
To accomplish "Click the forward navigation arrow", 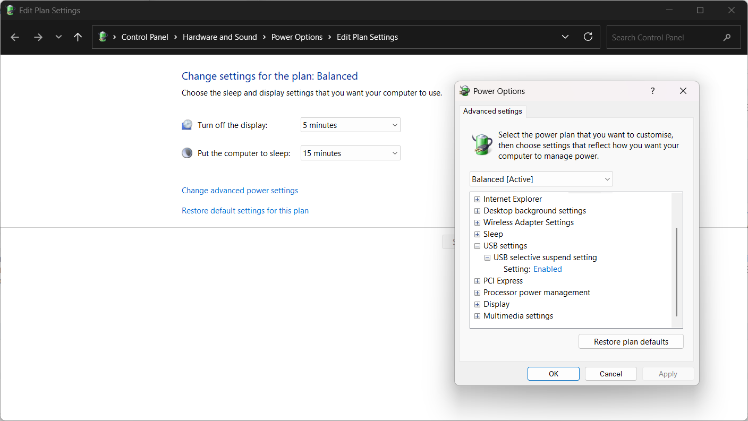I will [38, 37].
